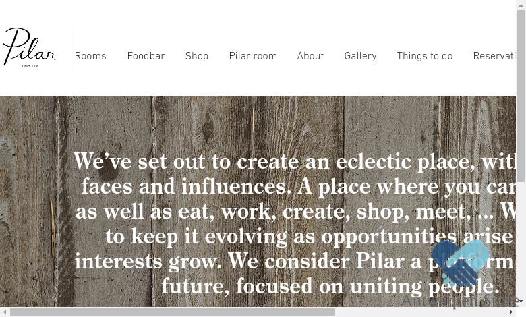The image size is (526, 317).
Task: Go to the Reservations link
Action: pos(494,56)
